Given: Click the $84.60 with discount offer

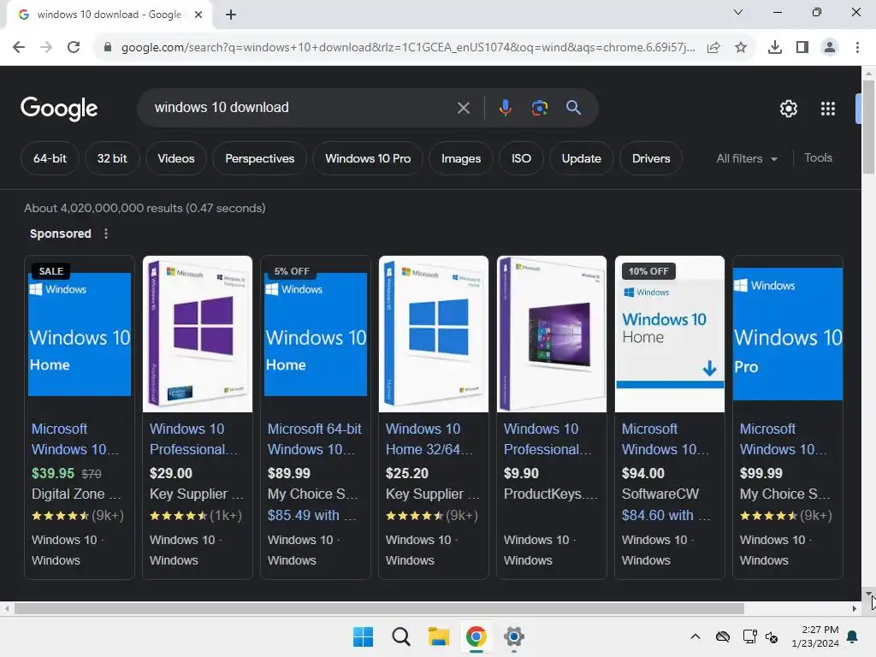Looking at the screenshot, I should [666, 515].
